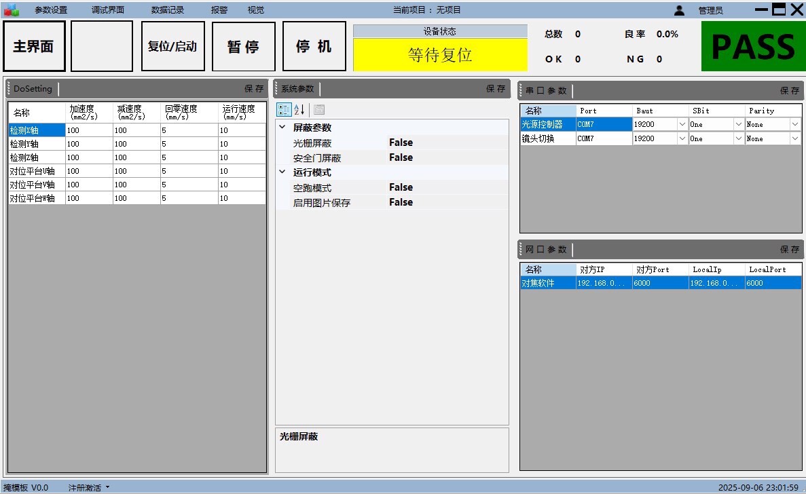Click the green PASS indicator

(753, 46)
